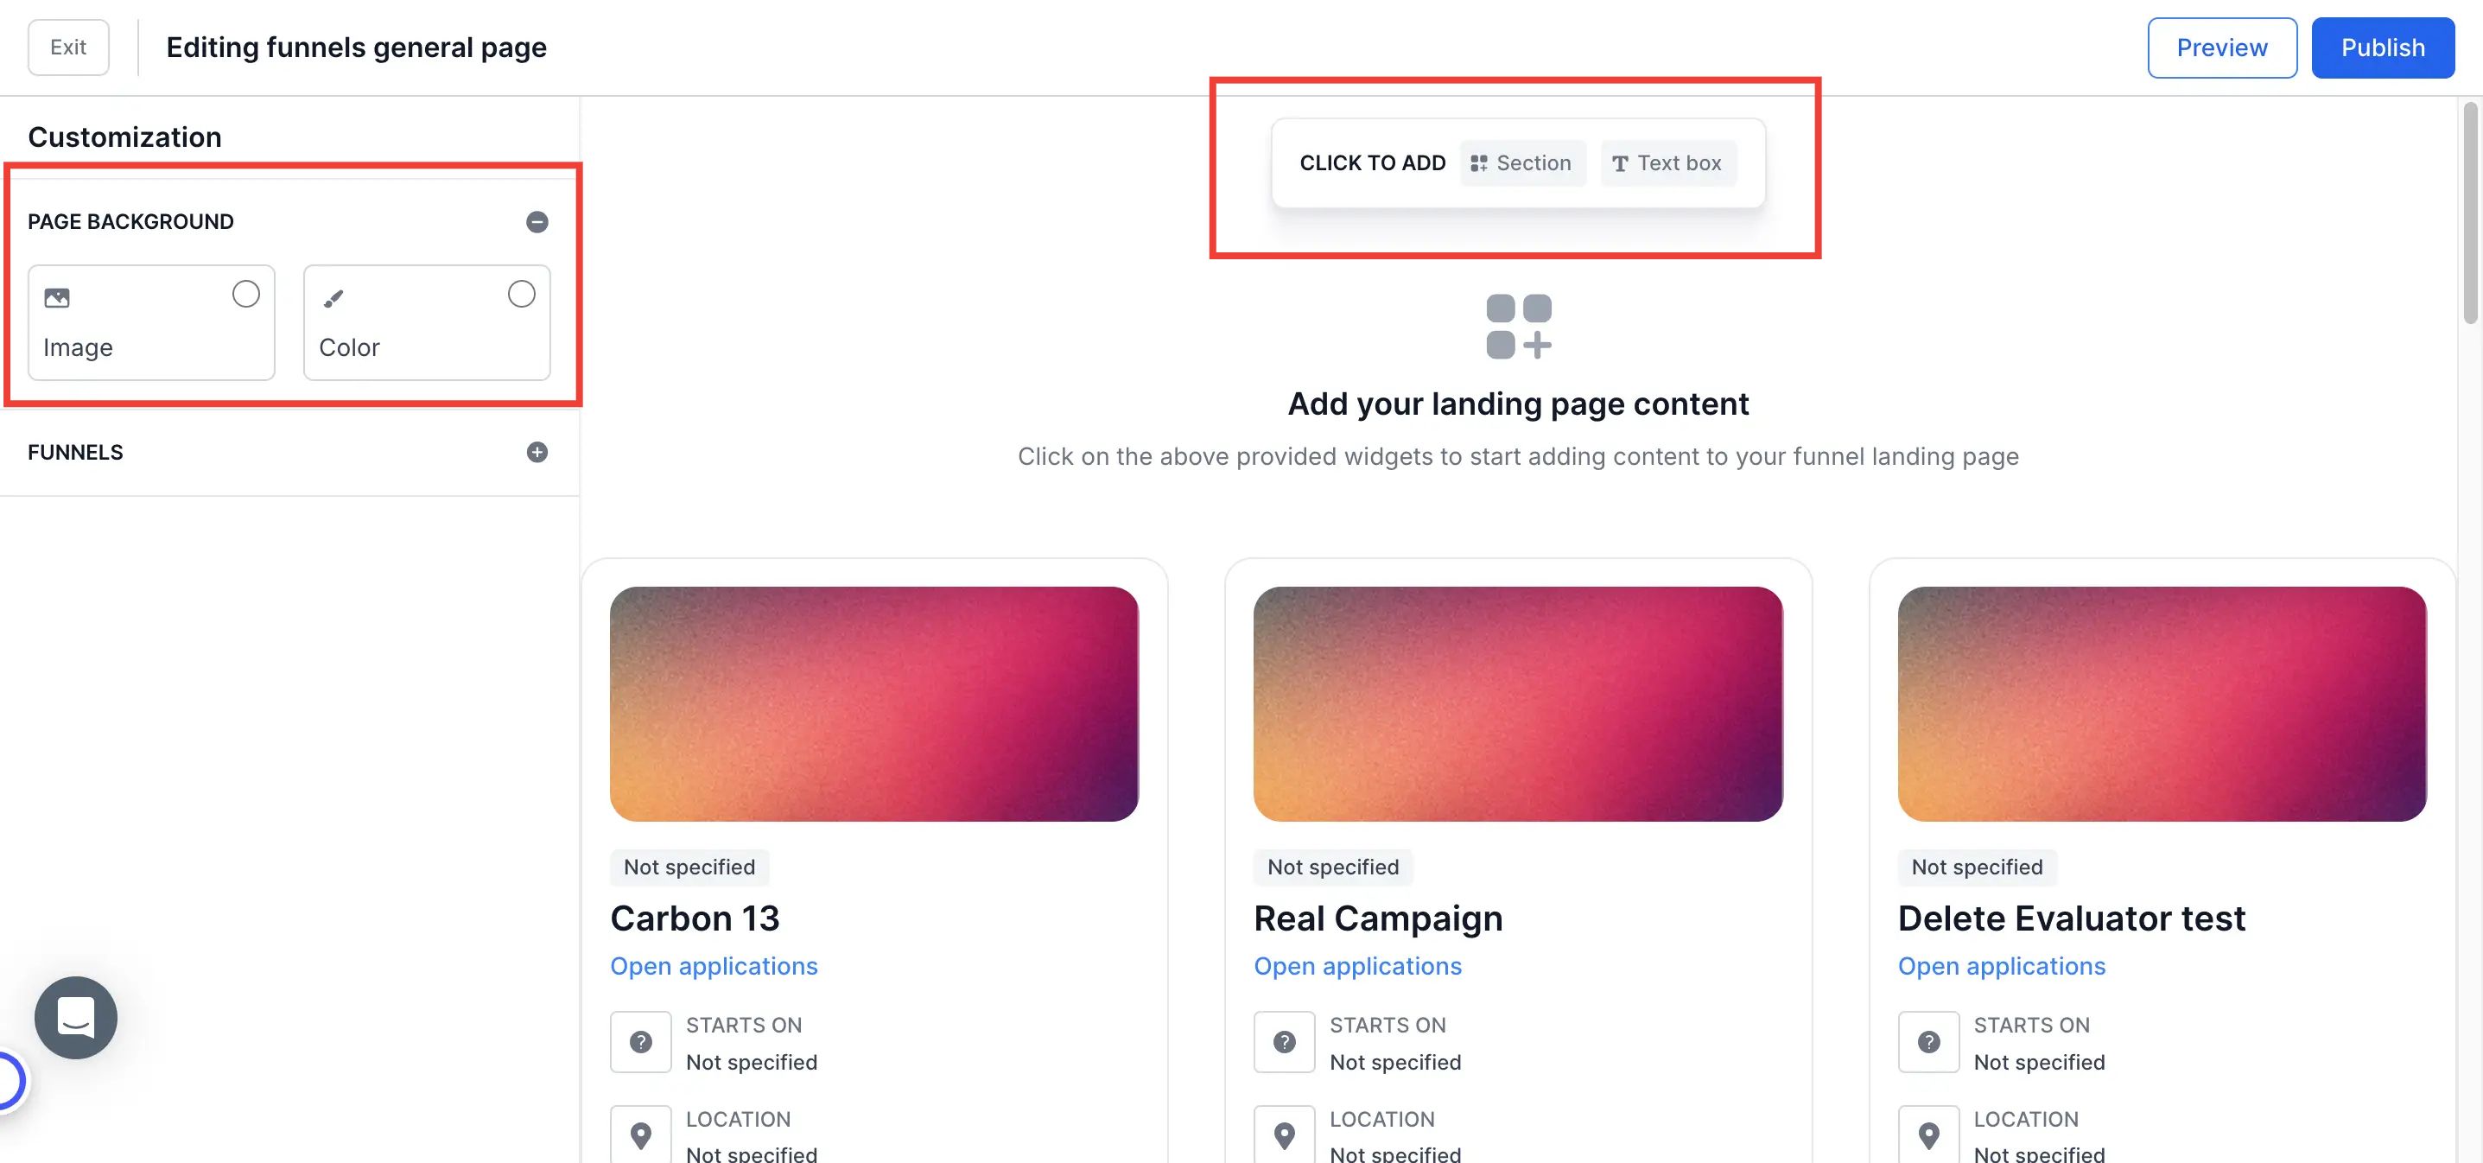Add a Text box widget
Image resolution: width=2483 pixels, height=1163 pixels.
coord(1667,163)
